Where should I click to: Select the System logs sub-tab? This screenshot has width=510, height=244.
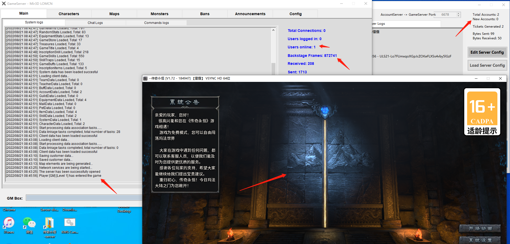pyautogui.click(x=34, y=22)
